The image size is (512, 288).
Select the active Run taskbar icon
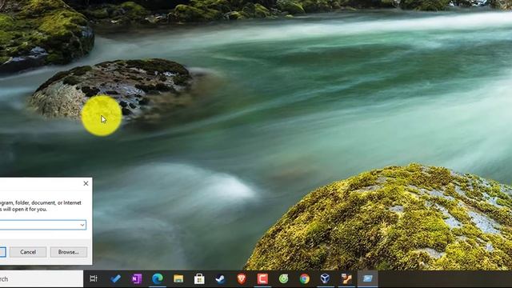click(367, 278)
